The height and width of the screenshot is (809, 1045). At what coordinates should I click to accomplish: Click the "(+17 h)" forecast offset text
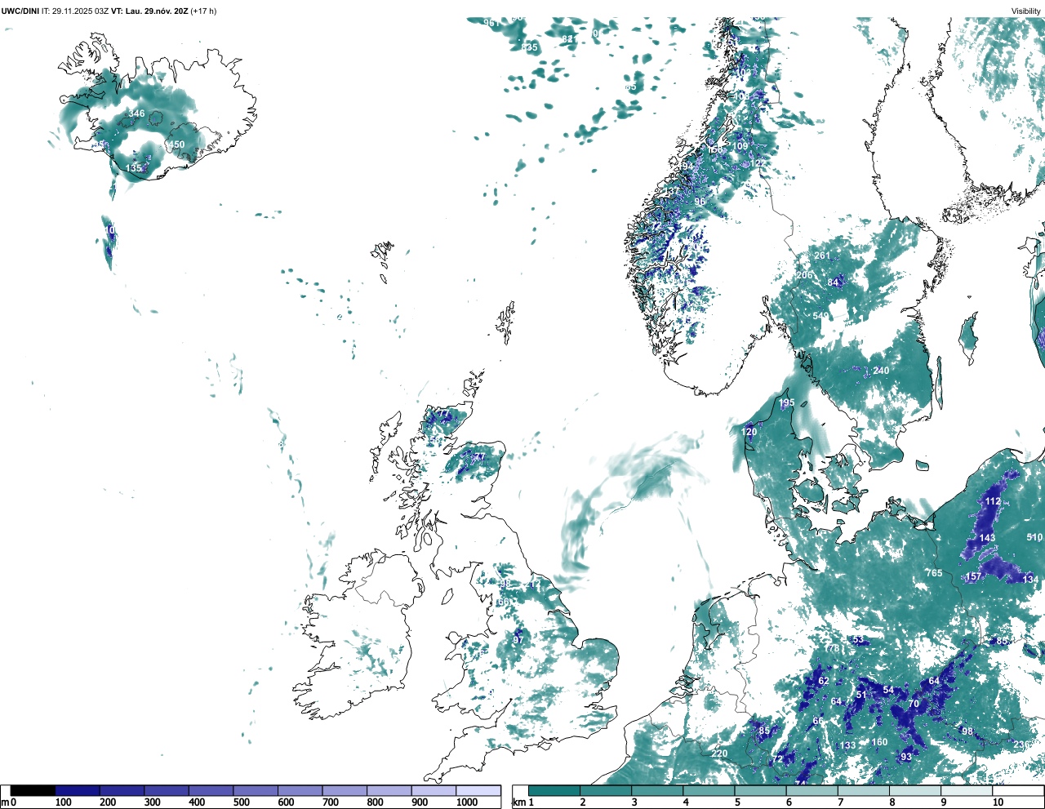click(203, 11)
